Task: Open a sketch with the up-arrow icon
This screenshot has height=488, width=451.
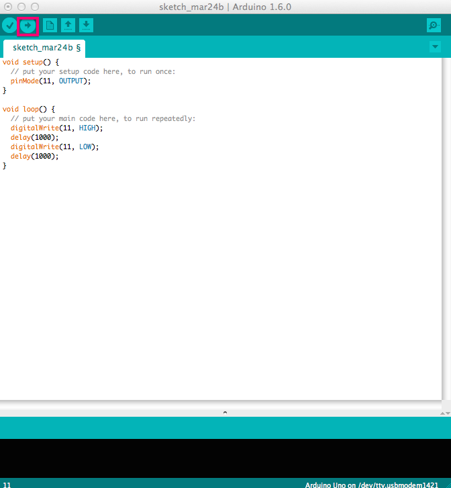Action: [x=68, y=26]
